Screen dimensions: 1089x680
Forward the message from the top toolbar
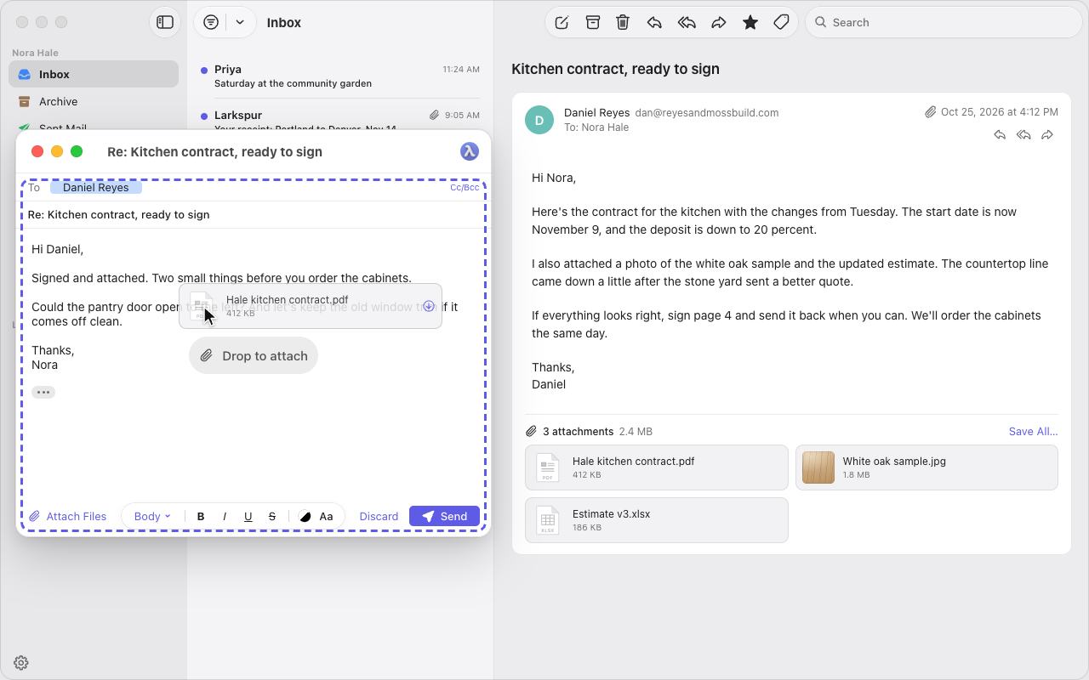(719, 23)
